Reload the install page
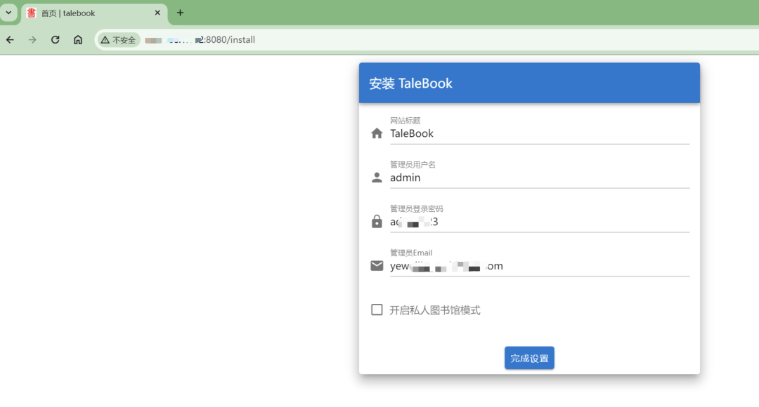Image resolution: width=759 pixels, height=407 pixels. point(56,39)
